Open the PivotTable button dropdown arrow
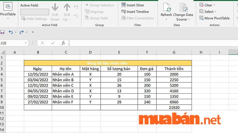The height and width of the screenshot is (133, 238). click(x=8, y=19)
